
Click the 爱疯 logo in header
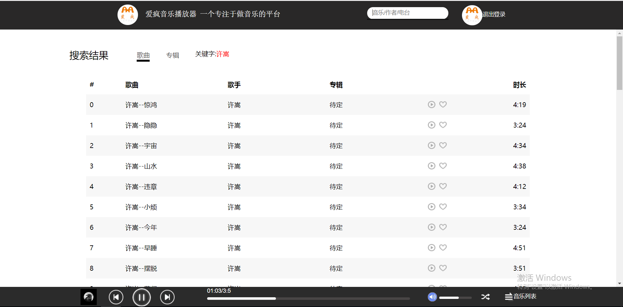click(128, 15)
